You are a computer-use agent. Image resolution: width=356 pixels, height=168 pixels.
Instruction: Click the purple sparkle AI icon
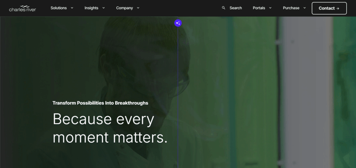[178, 23]
